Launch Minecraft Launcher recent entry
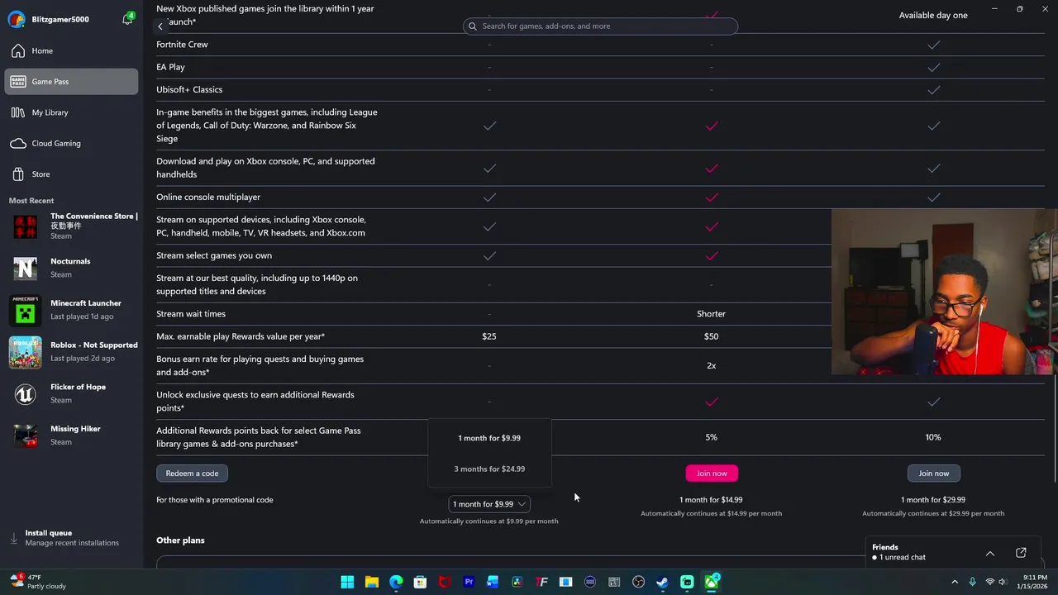The width and height of the screenshot is (1058, 595). pos(73,310)
